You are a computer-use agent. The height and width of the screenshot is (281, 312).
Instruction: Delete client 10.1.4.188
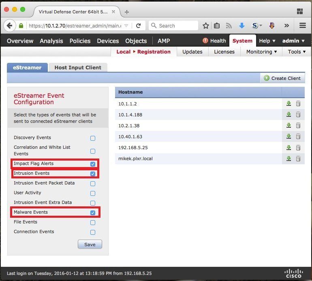pyautogui.click(x=298, y=114)
